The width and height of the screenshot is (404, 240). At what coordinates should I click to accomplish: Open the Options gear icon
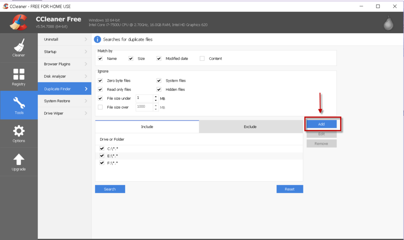(19, 131)
